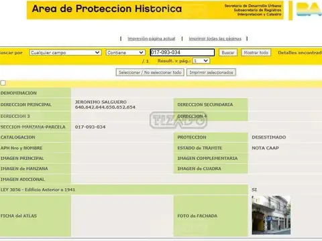Click the 'SECCION-MANZANA-PARCELA' label
The image size is (322, 241).
click(33, 127)
